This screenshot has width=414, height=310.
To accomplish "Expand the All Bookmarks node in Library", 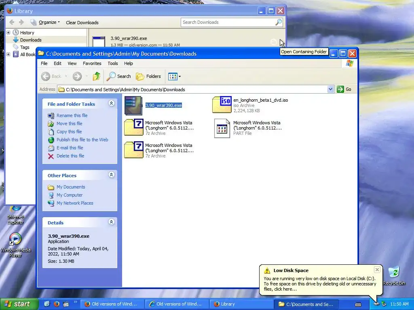I will coord(8,54).
